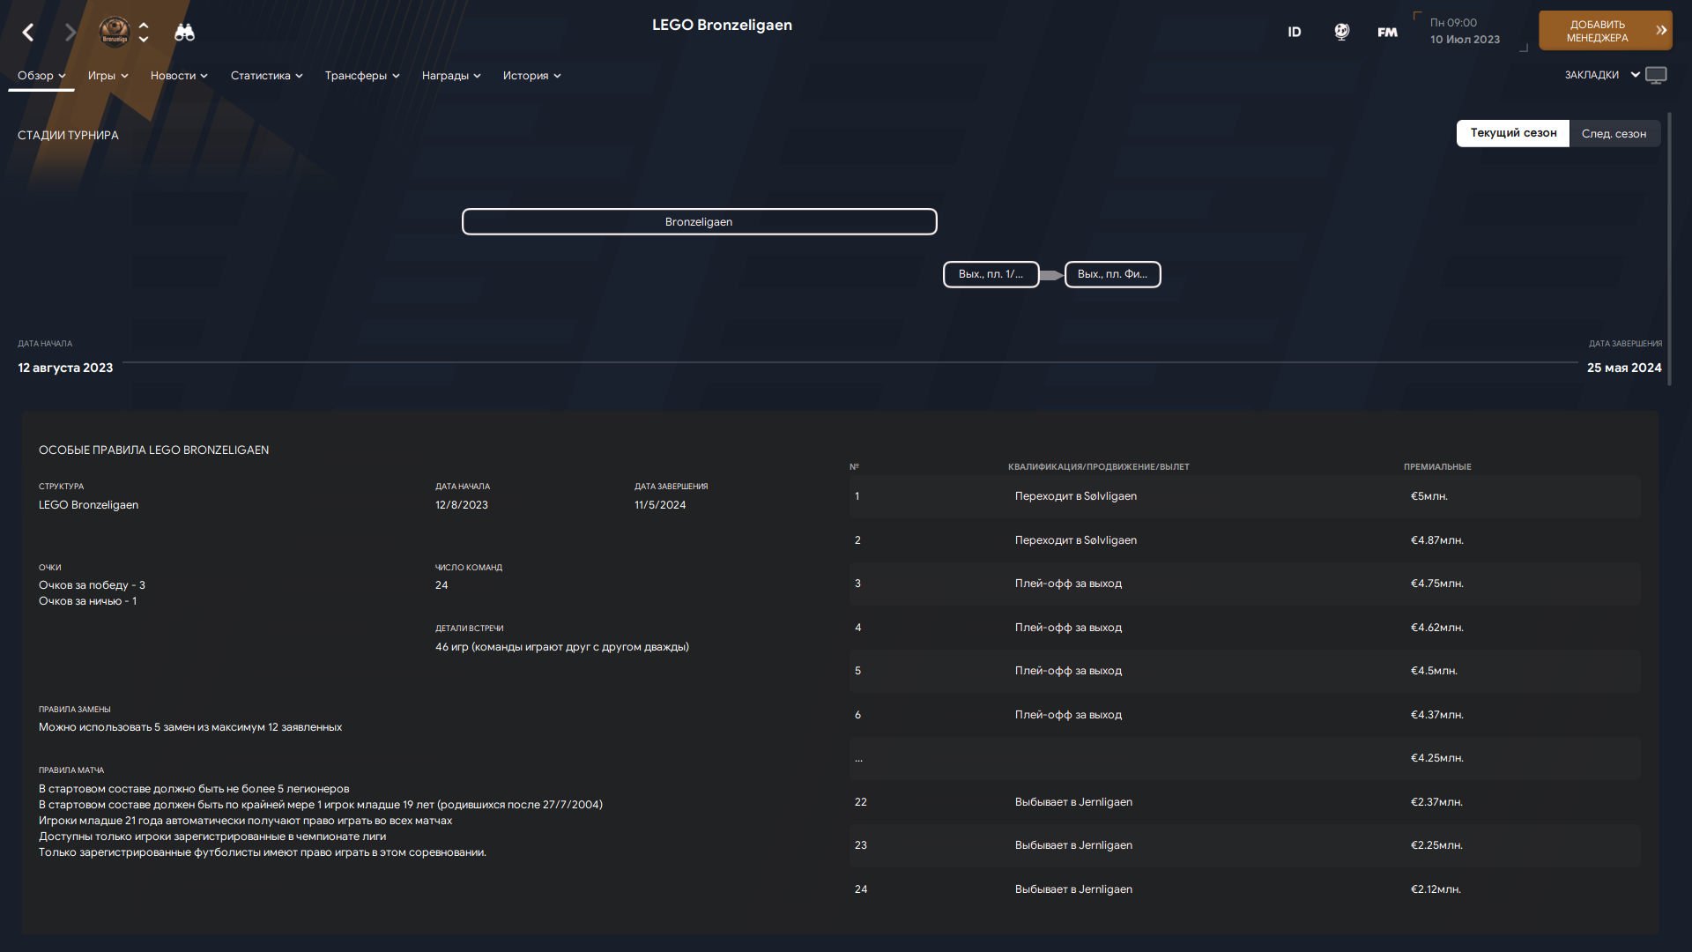Open the Новости menu tab
This screenshot has width=1692, height=952.
coord(179,76)
